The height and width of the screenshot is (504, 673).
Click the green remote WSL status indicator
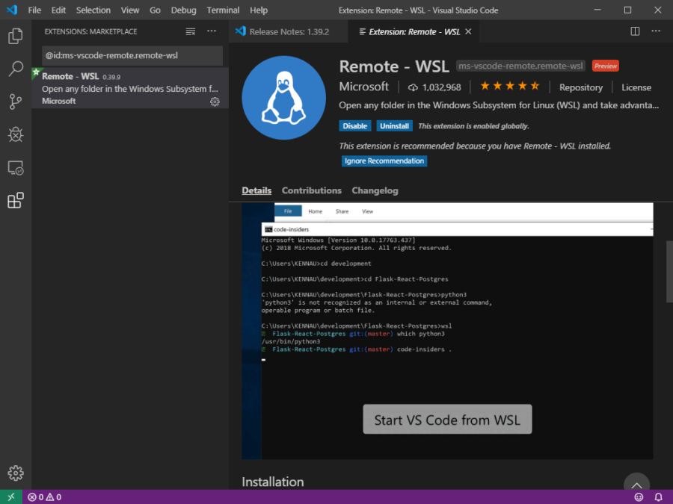point(9,496)
